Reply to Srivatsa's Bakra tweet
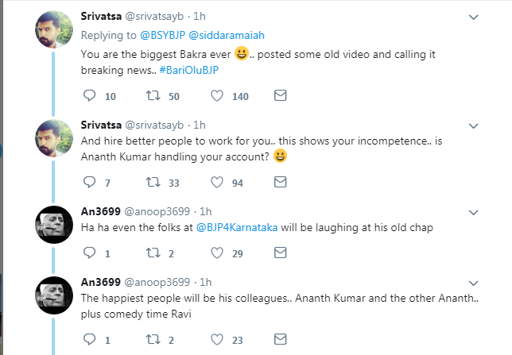The width and height of the screenshot is (512, 355). 89,96
